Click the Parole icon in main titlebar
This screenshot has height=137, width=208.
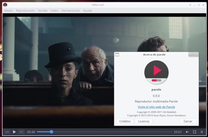tap(5, 5)
